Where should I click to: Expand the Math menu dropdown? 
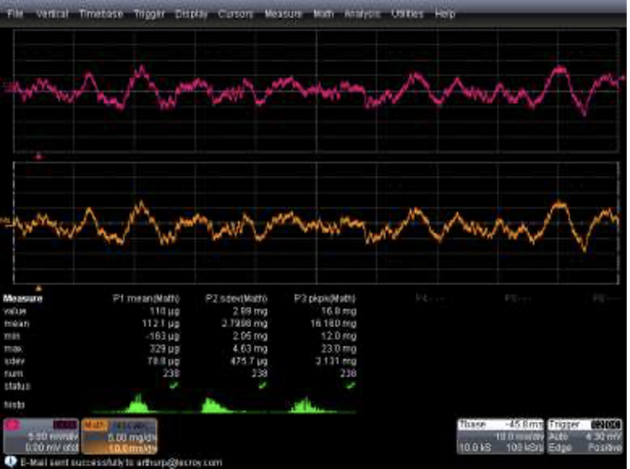click(x=322, y=14)
